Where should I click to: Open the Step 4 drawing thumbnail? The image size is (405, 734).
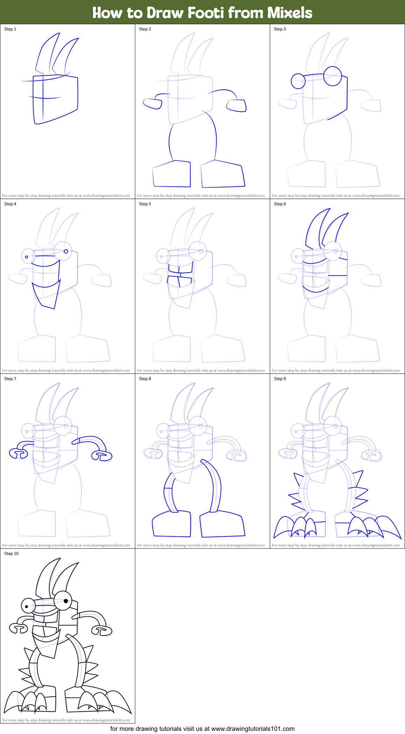pos(68,286)
